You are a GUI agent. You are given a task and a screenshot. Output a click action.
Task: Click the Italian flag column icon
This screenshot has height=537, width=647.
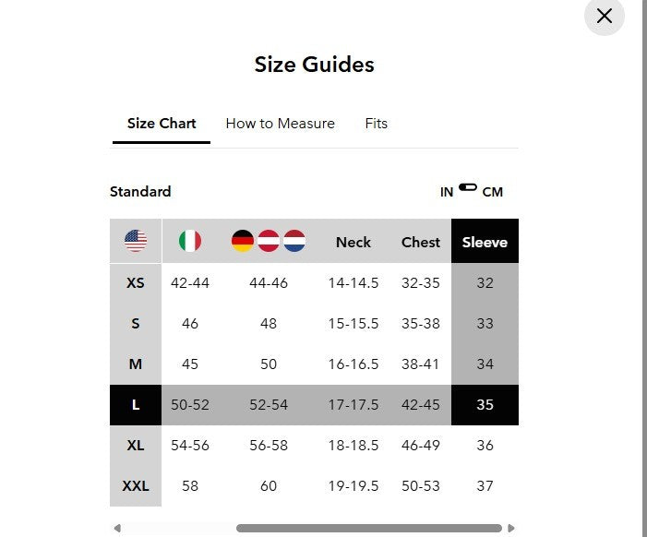click(x=190, y=242)
